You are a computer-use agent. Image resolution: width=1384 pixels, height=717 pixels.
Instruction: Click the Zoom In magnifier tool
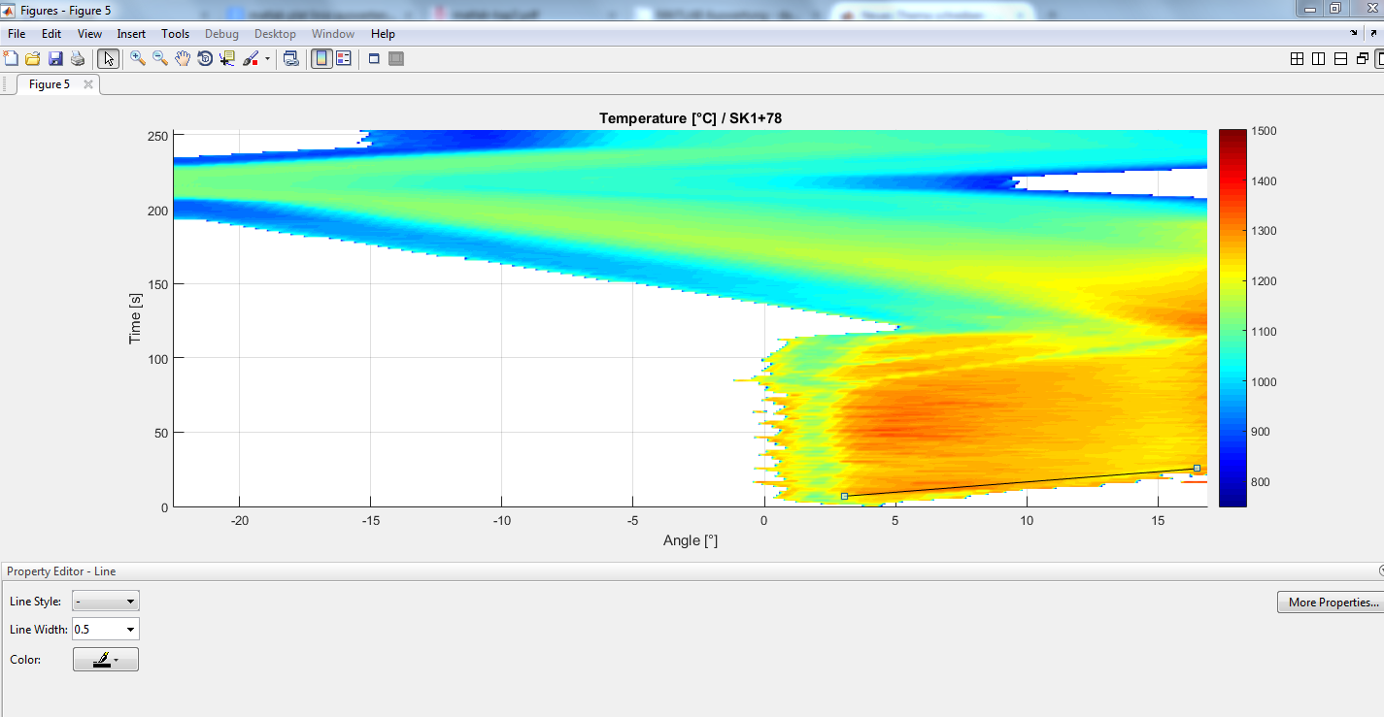[x=138, y=59]
